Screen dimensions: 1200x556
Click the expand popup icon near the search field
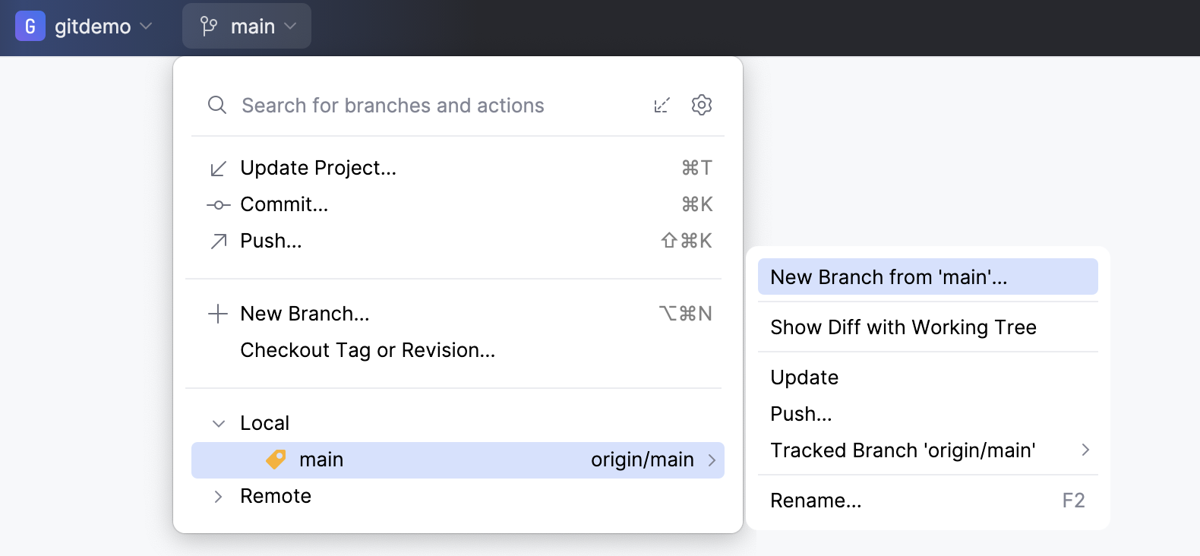[x=662, y=105]
